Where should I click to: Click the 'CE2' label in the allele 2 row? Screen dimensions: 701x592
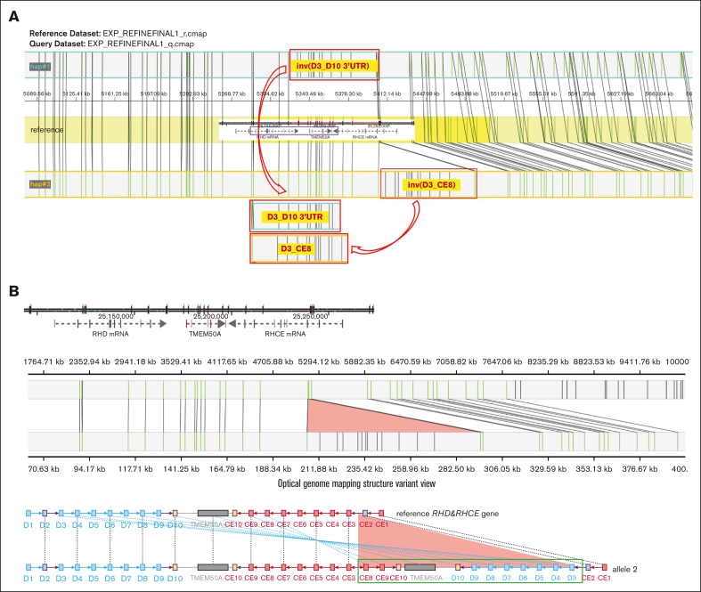coord(588,578)
